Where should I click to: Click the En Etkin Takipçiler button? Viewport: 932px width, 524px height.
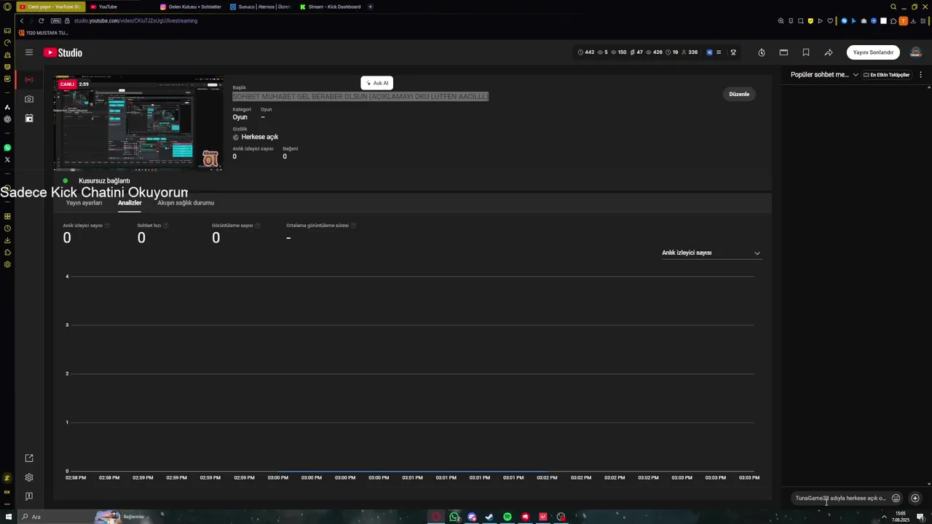click(x=887, y=74)
